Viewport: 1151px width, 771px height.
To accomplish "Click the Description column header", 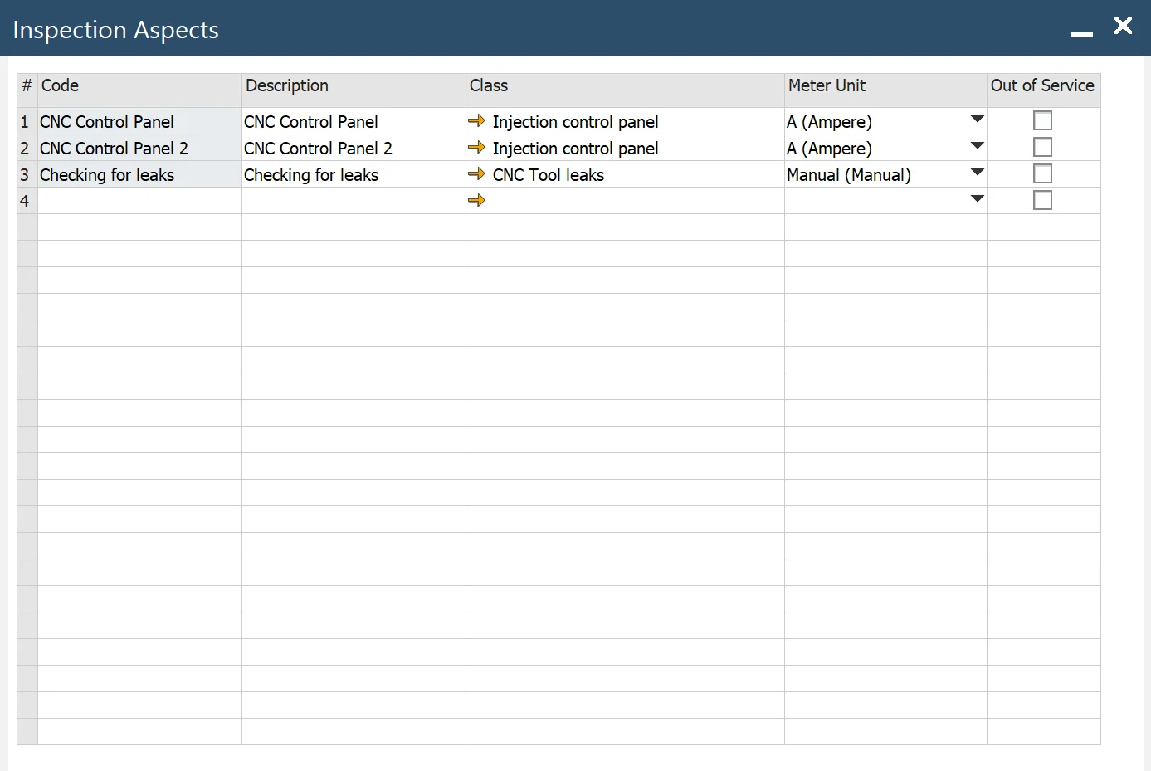I will (x=353, y=86).
